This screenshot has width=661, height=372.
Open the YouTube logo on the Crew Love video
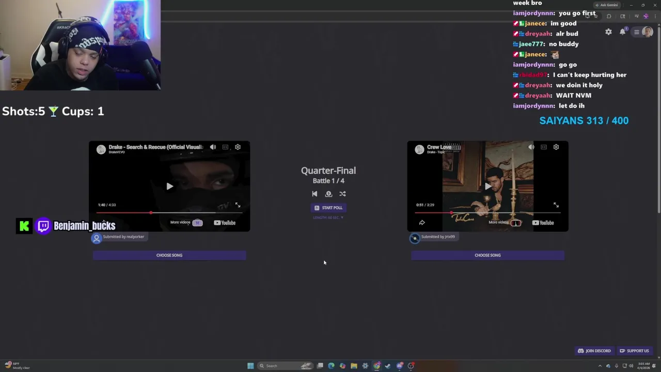543,223
